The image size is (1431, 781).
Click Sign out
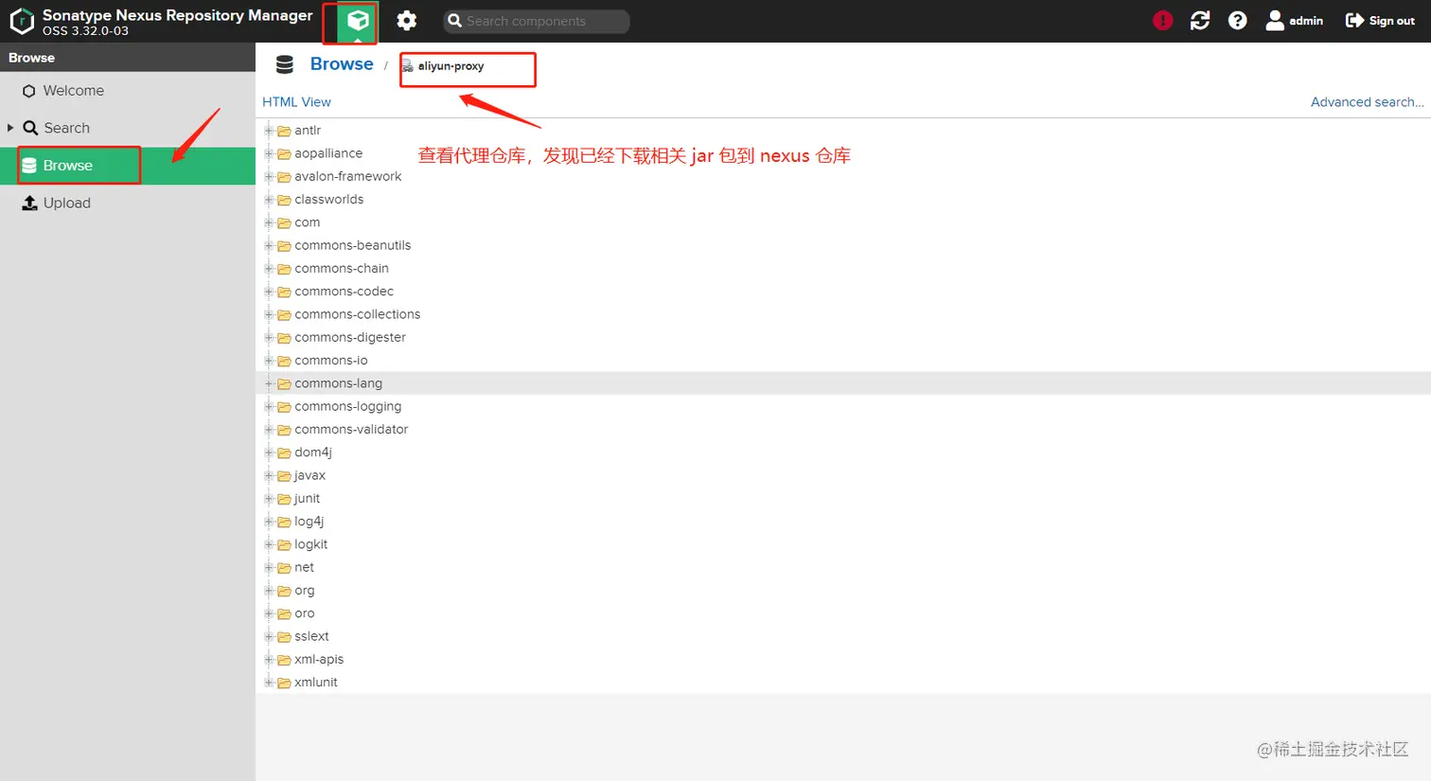pyautogui.click(x=1380, y=20)
